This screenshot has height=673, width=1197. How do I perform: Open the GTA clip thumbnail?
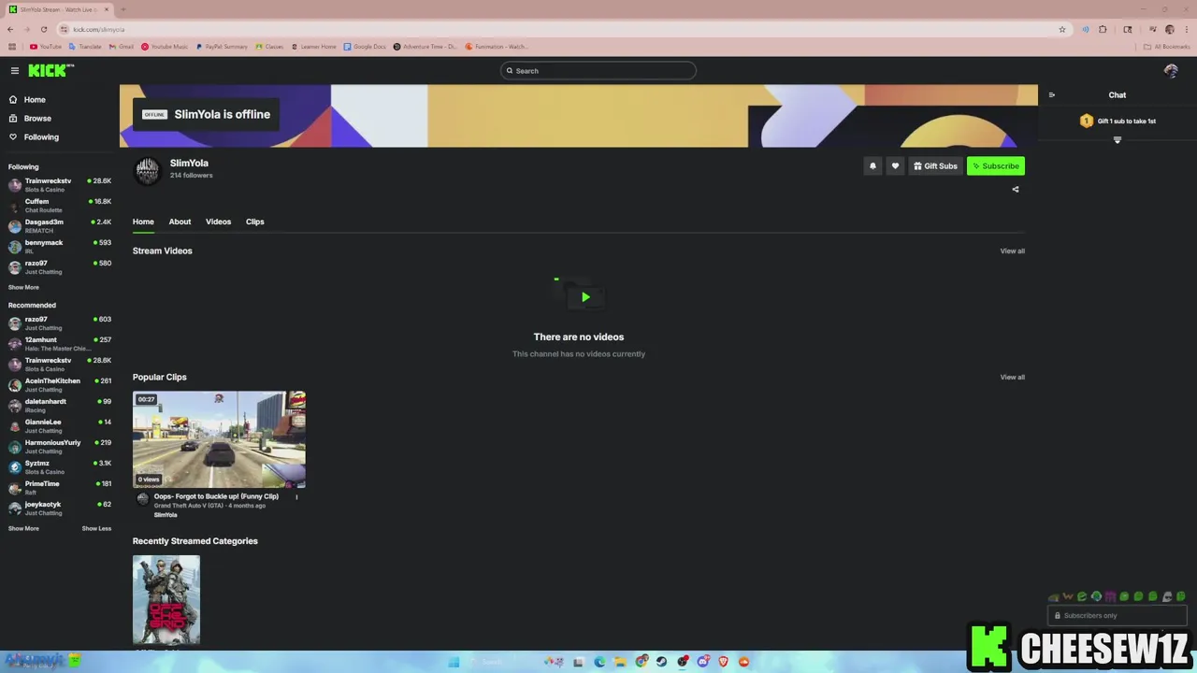[219, 439]
